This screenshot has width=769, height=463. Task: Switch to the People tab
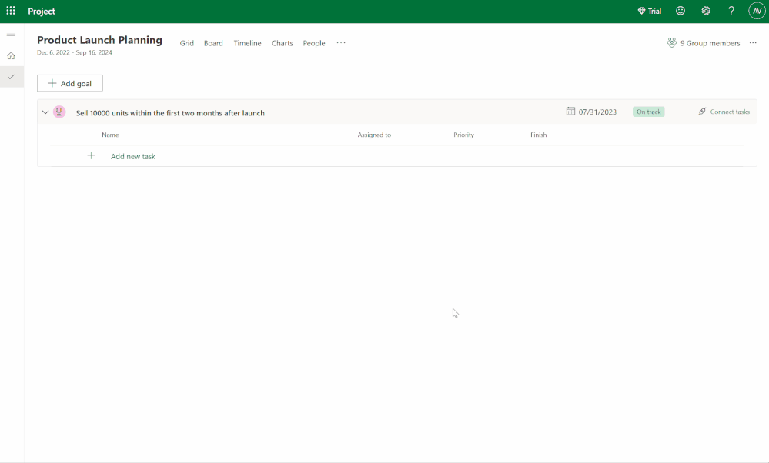(x=314, y=43)
